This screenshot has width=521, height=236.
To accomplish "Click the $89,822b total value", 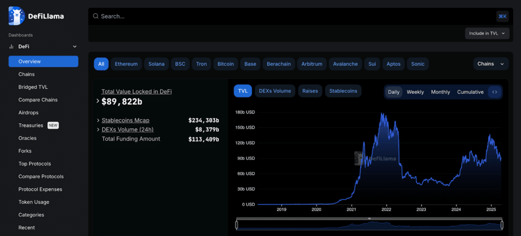I will click(x=122, y=102).
